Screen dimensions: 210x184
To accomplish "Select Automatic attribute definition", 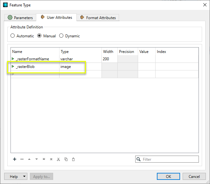I will point(13,36).
